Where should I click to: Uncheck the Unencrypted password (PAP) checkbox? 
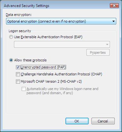[x=18, y=67]
